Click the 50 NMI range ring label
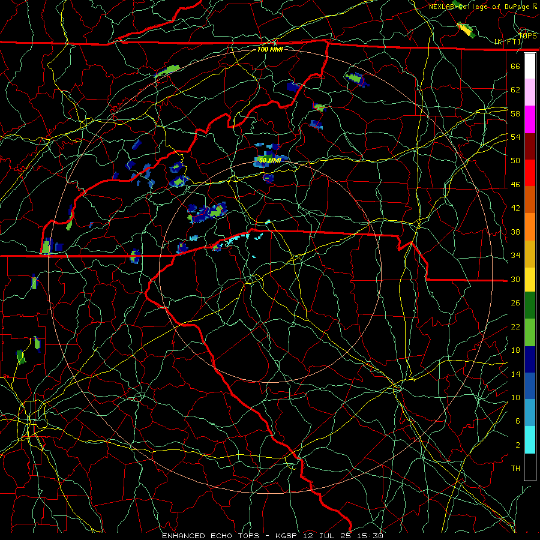Screen dimensions: 540x540 [270, 160]
